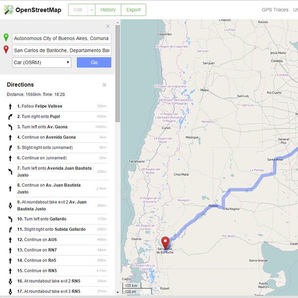
Task: Click turn left icon for step 7 Avenida Juan Bautista Justo
Action: pos(10,172)
